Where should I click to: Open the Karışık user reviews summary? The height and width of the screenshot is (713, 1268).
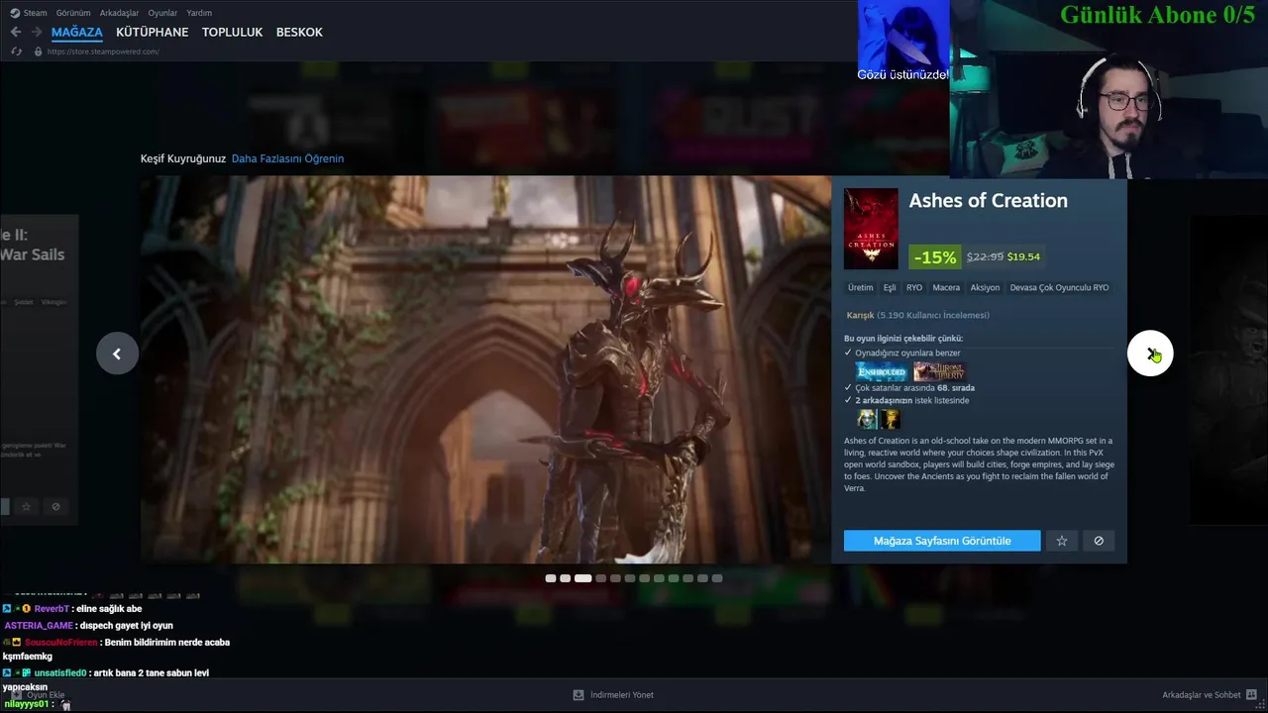click(917, 315)
